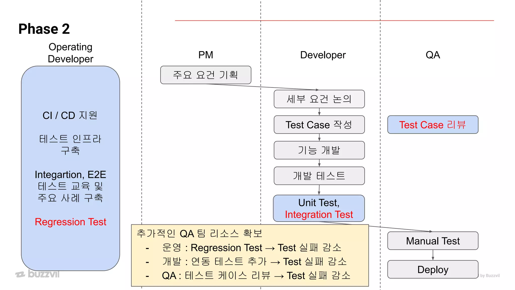This screenshot has width=515, height=290.
Task: Click the buzzvil logo
Action: pyautogui.click(x=37, y=274)
